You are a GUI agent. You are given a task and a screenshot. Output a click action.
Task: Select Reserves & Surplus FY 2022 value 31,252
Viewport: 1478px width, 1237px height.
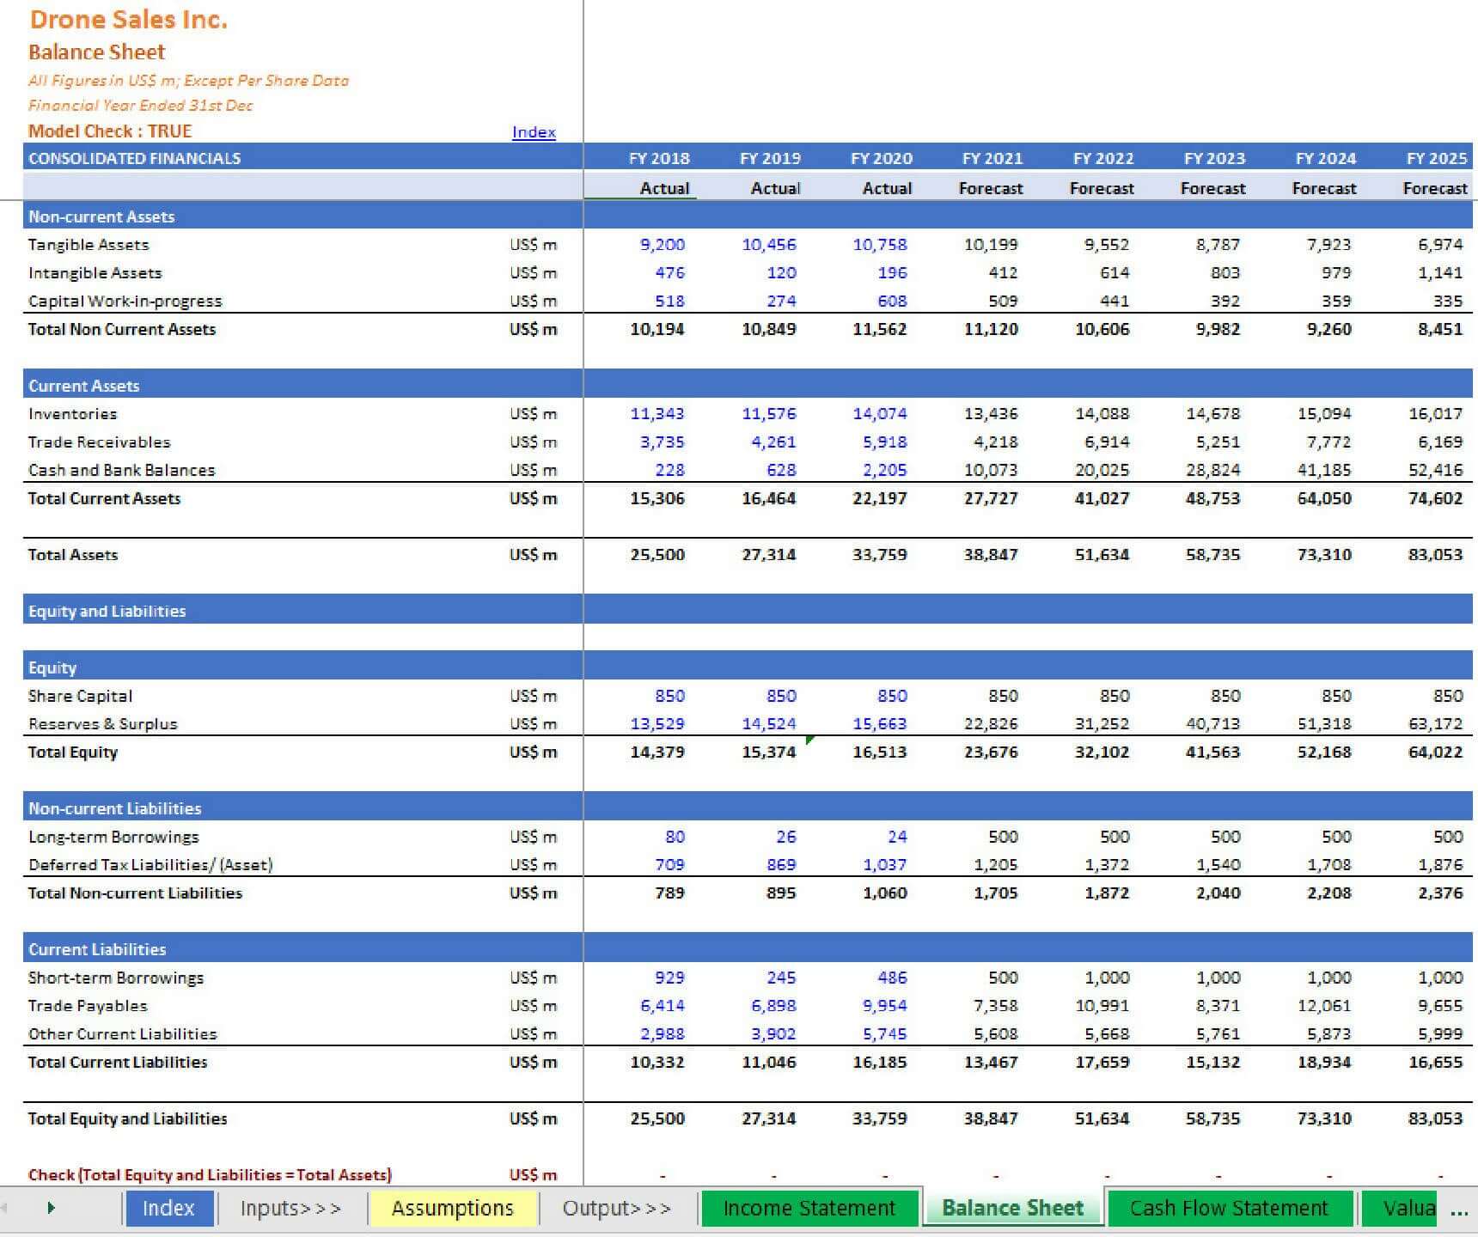pyautogui.click(x=1102, y=724)
